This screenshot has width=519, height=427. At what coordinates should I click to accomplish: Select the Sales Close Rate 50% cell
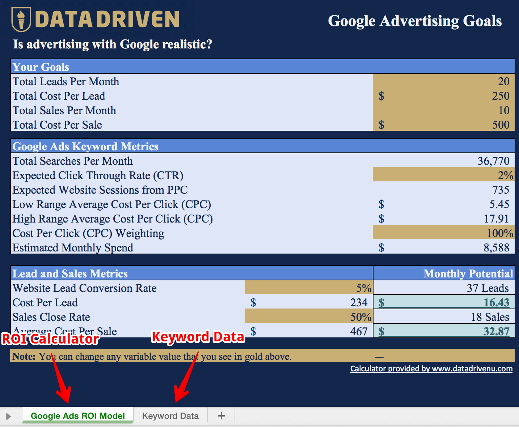click(x=309, y=316)
